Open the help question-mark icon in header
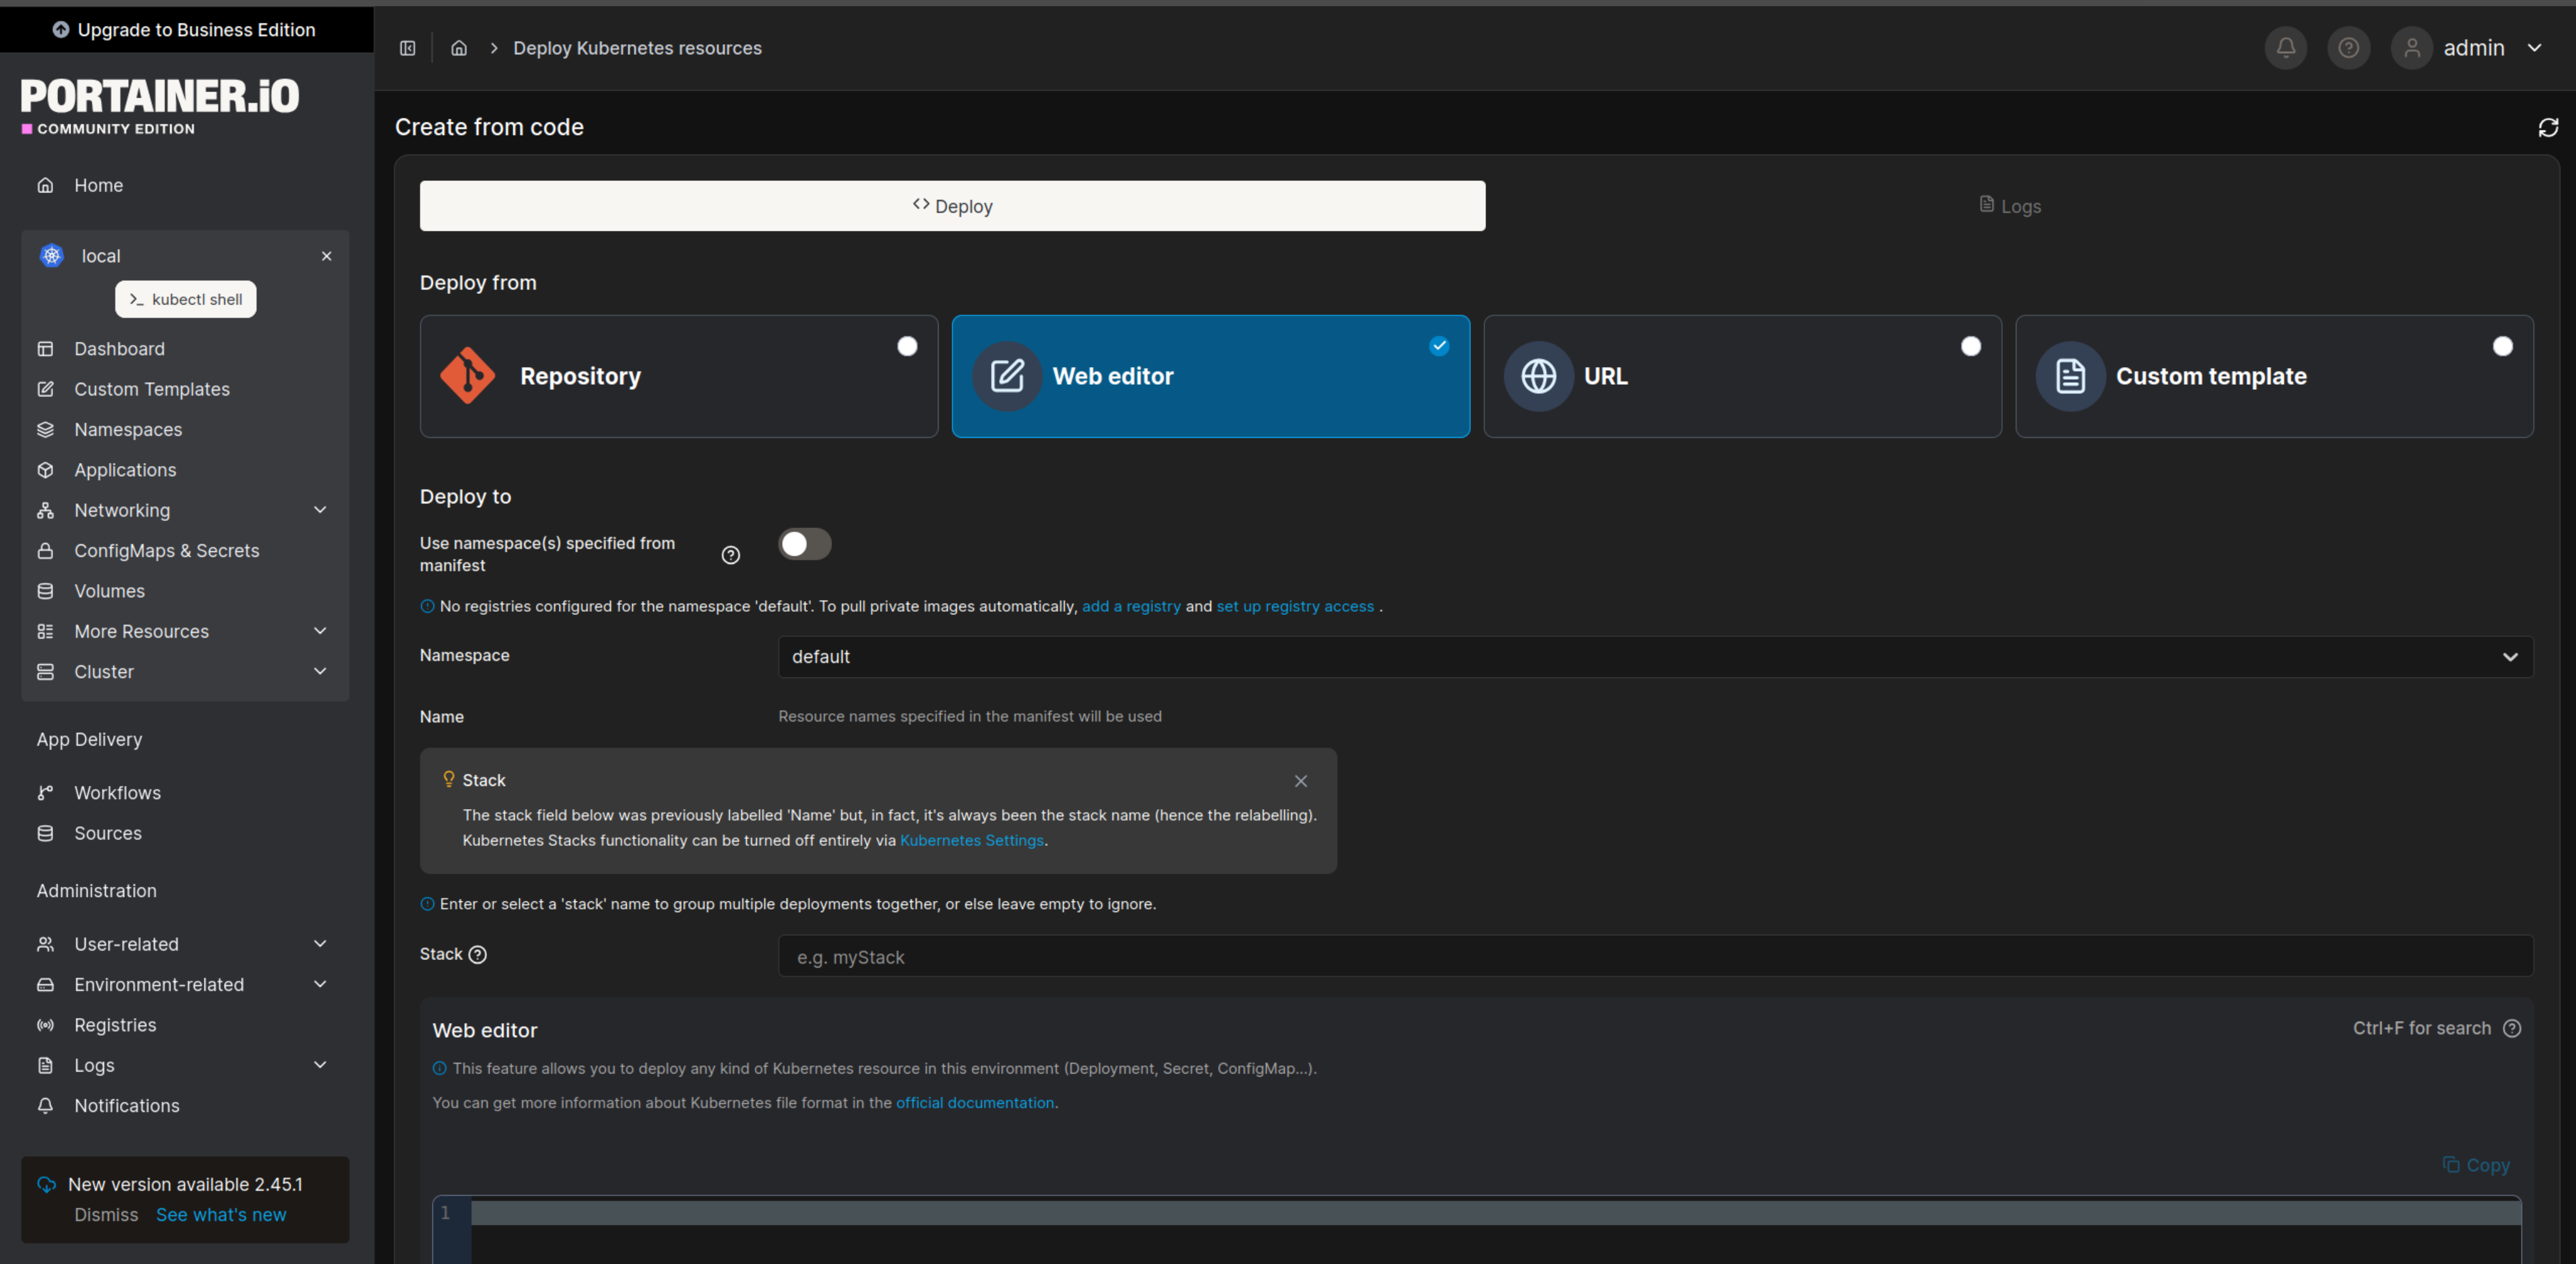Viewport: 2576px width, 1264px height. [x=2349, y=48]
